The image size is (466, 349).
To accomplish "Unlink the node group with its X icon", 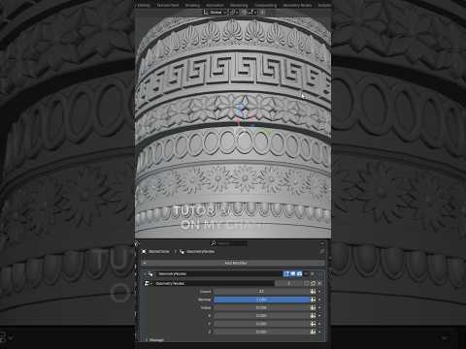I will (x=319, y=283).
